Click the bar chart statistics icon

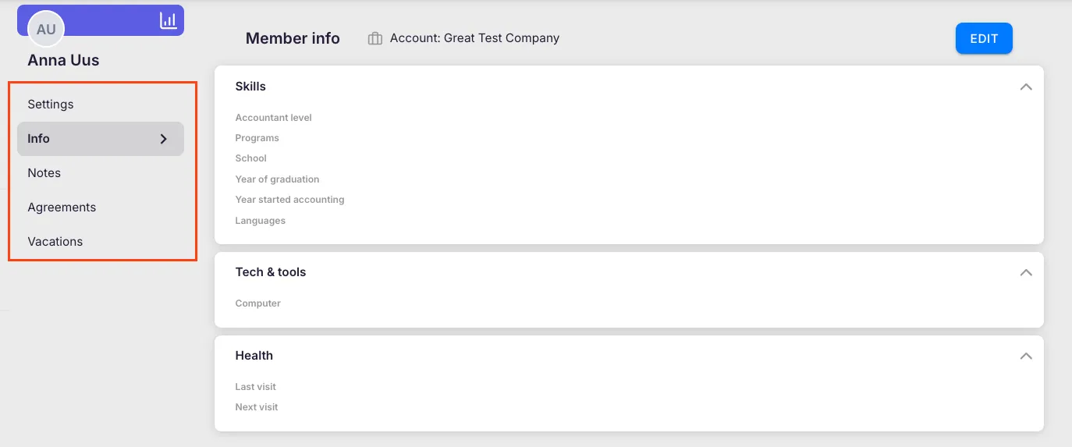(x=168, y=21)
